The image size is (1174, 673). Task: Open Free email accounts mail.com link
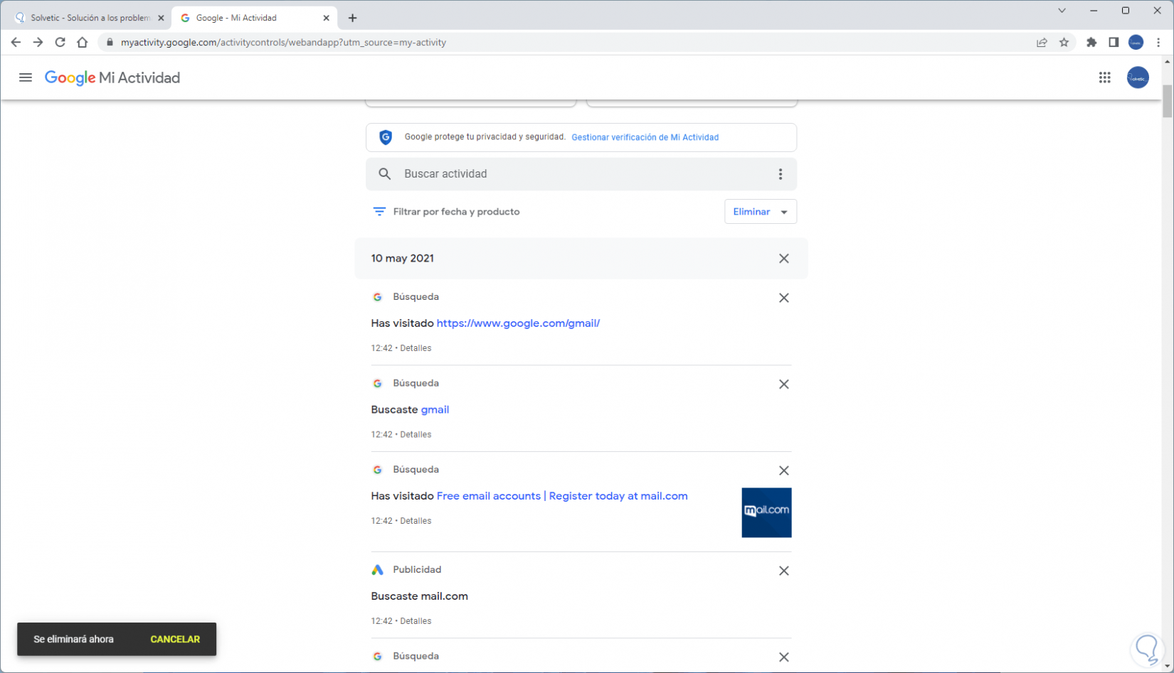click(x=562, y=496)
